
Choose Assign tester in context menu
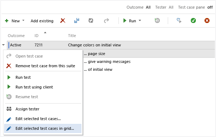click(x=43, y=109)
